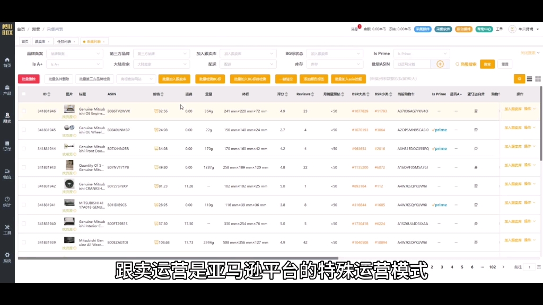
Task: Switch to list view layout
Action: [x=529, y=79]
